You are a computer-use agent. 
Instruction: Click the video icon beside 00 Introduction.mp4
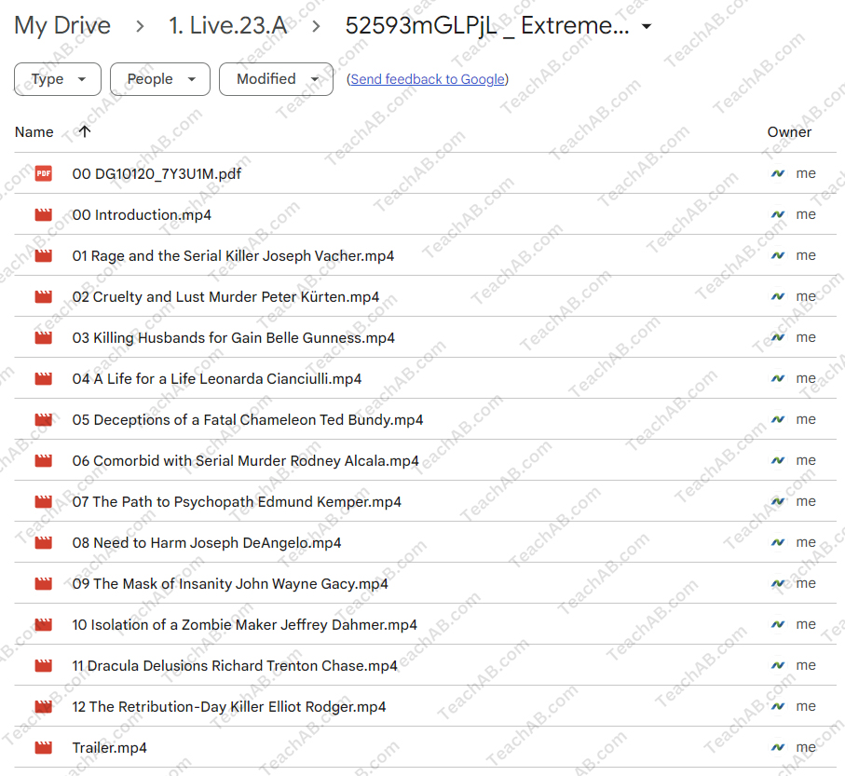point(44,214)
